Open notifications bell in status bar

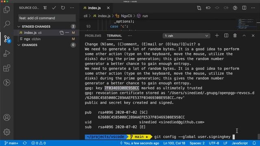[254, 143]
